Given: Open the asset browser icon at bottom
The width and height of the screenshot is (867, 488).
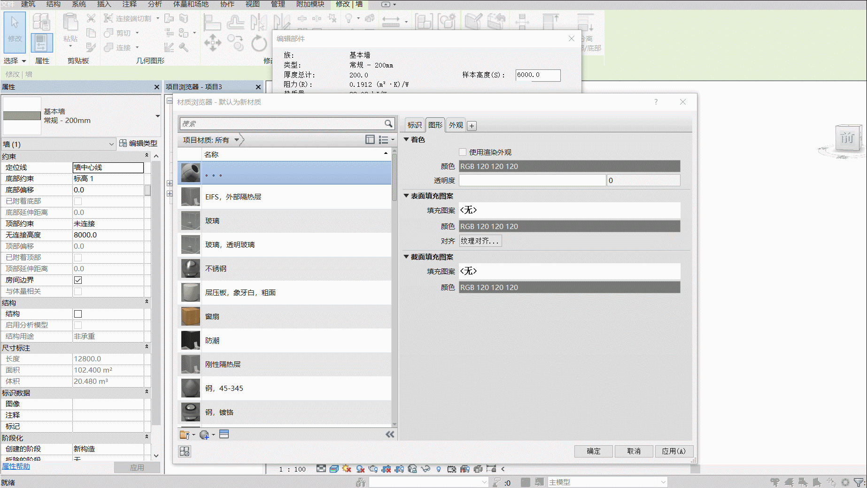Looking at the screenshot, I should pos(224,434).
